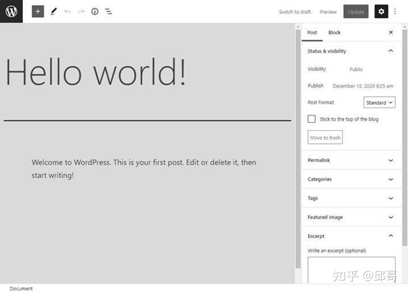Screen dimensions: 408x293
Task: Switch post to draft
Action: click(x=295, y=12)
